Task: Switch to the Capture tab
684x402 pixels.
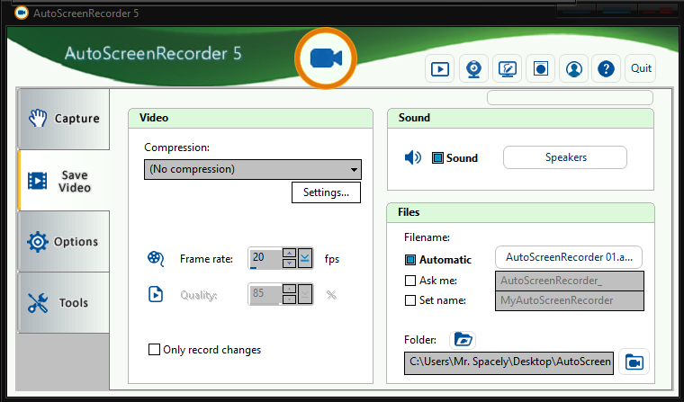Action: coord(64,119)
